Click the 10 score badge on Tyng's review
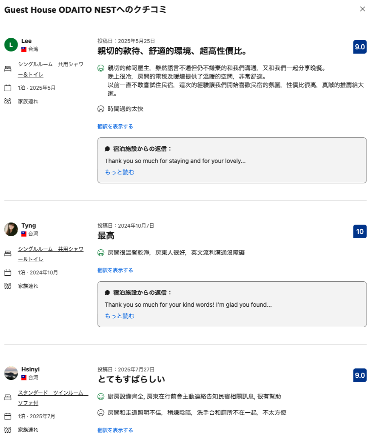The height and width of the screenshot is (448, 374). point(360,231)
